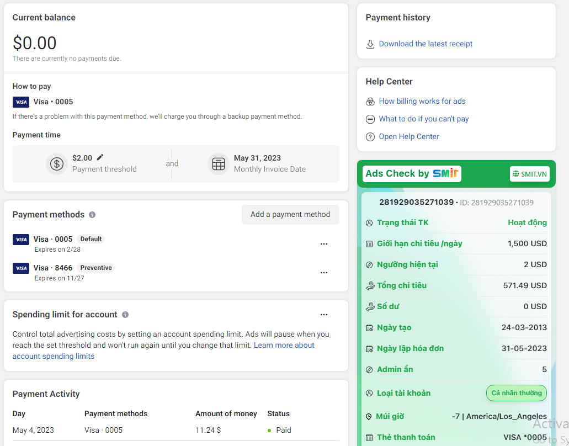
Task: Click the Tổng chi tiêu hand-coin icon
Action: pos(370,286)
